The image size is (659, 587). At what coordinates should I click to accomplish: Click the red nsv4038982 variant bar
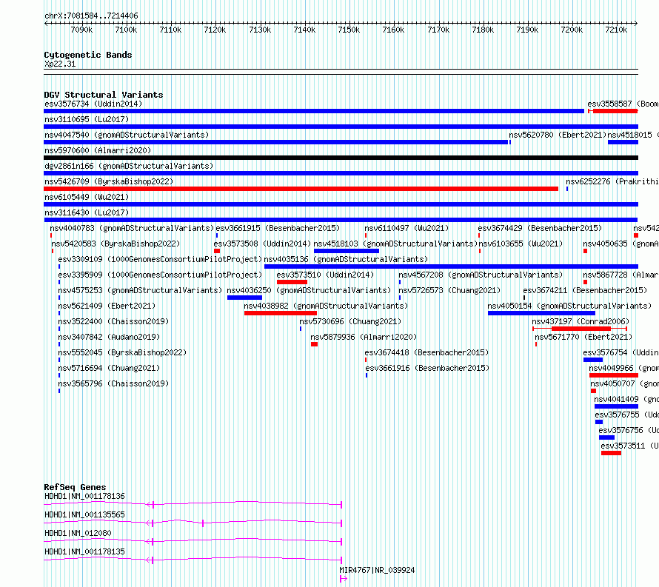click(x=281, y=313)
